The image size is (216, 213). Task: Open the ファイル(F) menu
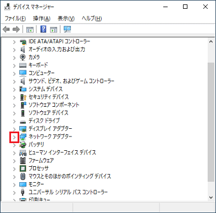pyautogui.click(x=15, y=19)
